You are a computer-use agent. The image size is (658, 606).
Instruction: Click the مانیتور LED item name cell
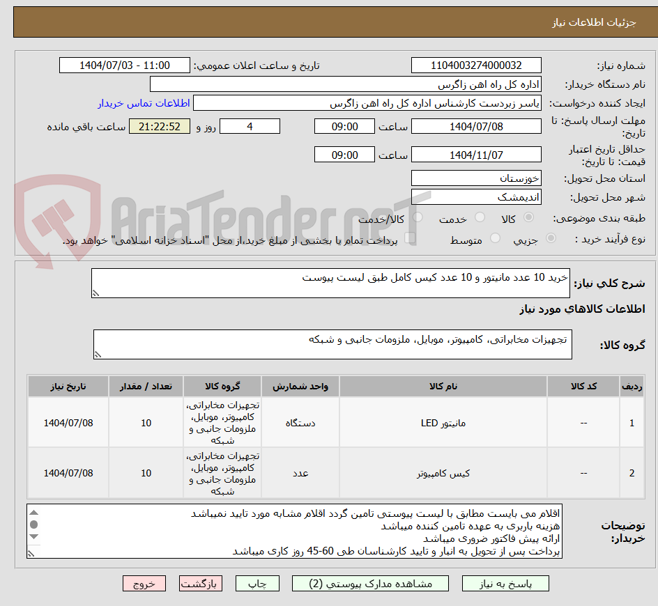443,423
